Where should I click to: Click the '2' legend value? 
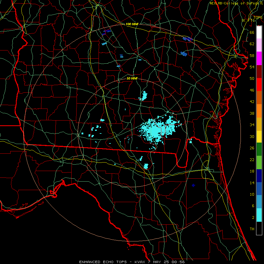[x=253, y=218]
